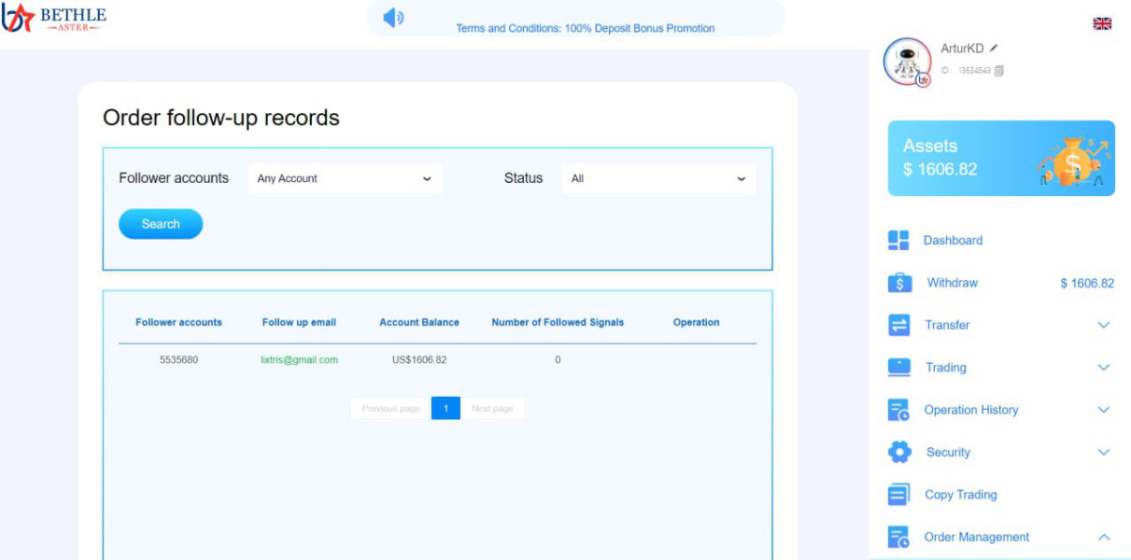Click the robot profile avatar
The height and width of the screenshot is (560, 1131).
pyautogui.click(x=907, y=62)
